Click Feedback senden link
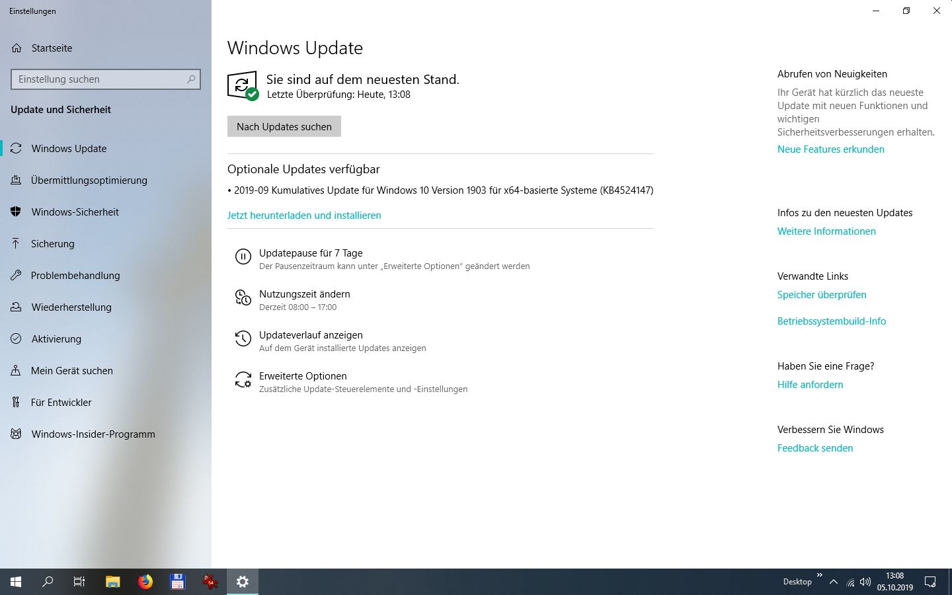This screenshot has width=952, height=595. click(x=815, y=448)
